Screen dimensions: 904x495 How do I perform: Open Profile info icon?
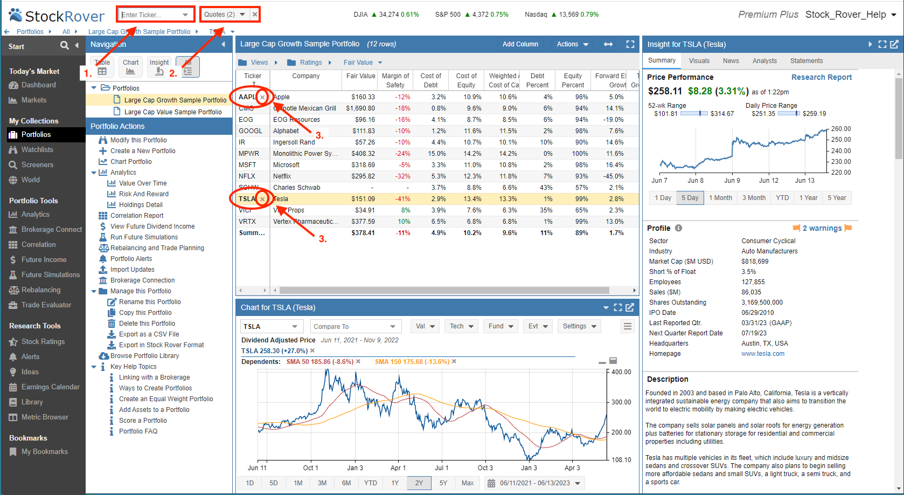[x=678, y=228]
